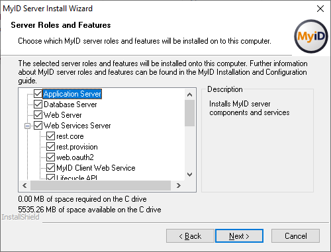Click the horizontal scrollbar left arrow
Image resolution: width=331 pixels, height=252 pixels.
[24, 186]
